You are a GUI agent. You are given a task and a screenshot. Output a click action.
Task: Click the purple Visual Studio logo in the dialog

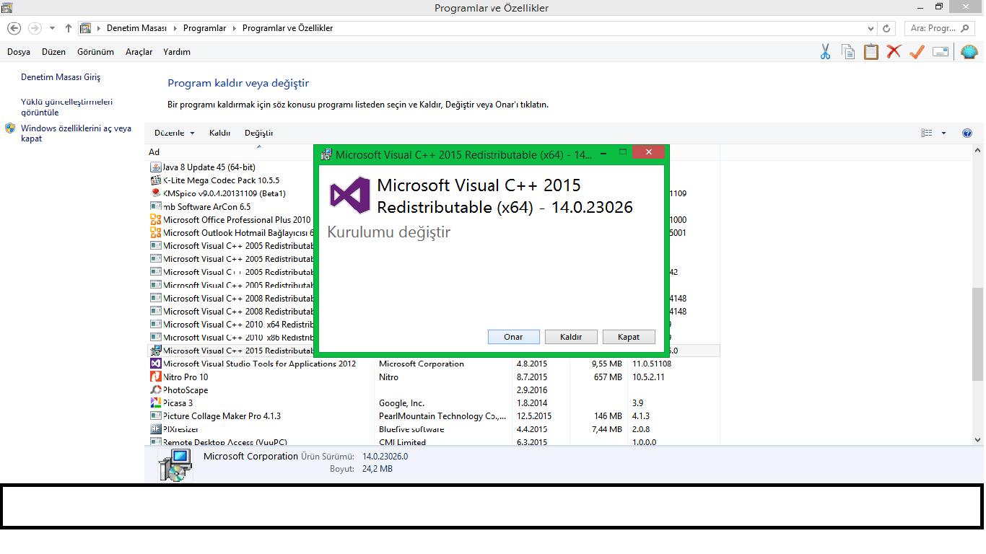(x=350, y=195)
